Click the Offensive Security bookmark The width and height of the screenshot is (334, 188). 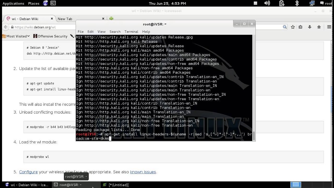[50, 36]
